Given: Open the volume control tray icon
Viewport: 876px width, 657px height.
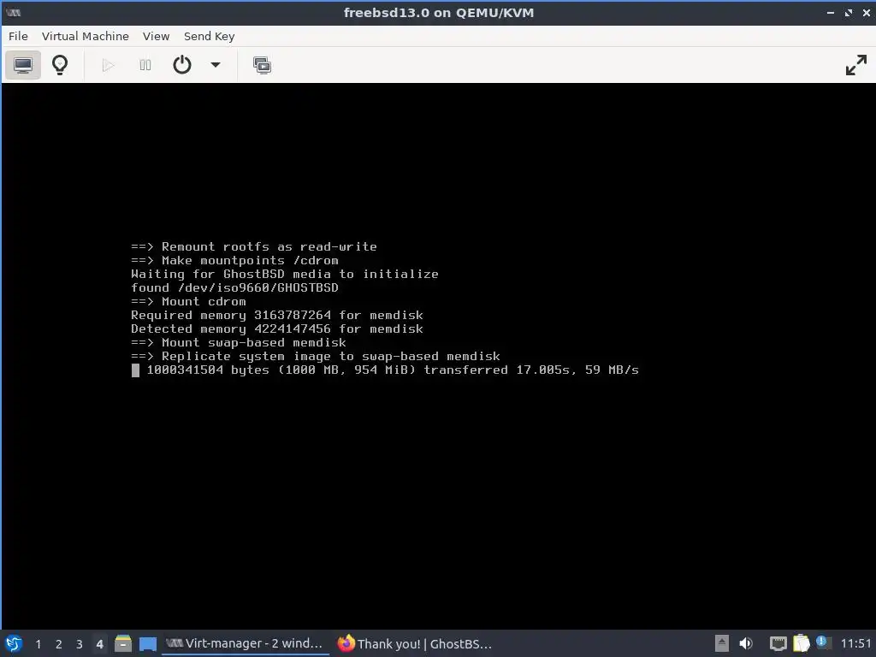Looking at the screenshot, I should pyautogui.click(x=746, y=643).
